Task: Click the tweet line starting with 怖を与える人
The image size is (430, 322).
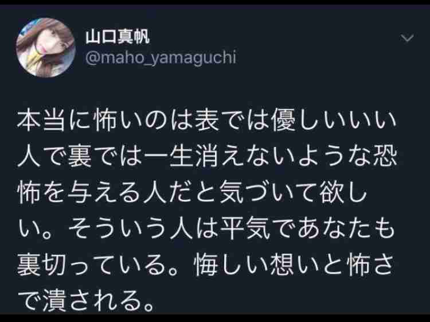Action: coord(192,194)
